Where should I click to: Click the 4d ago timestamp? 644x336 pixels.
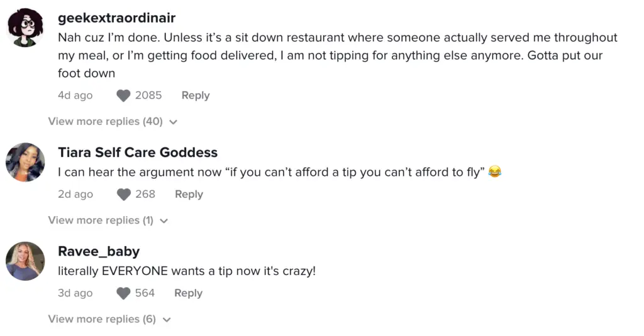(75, 95)
